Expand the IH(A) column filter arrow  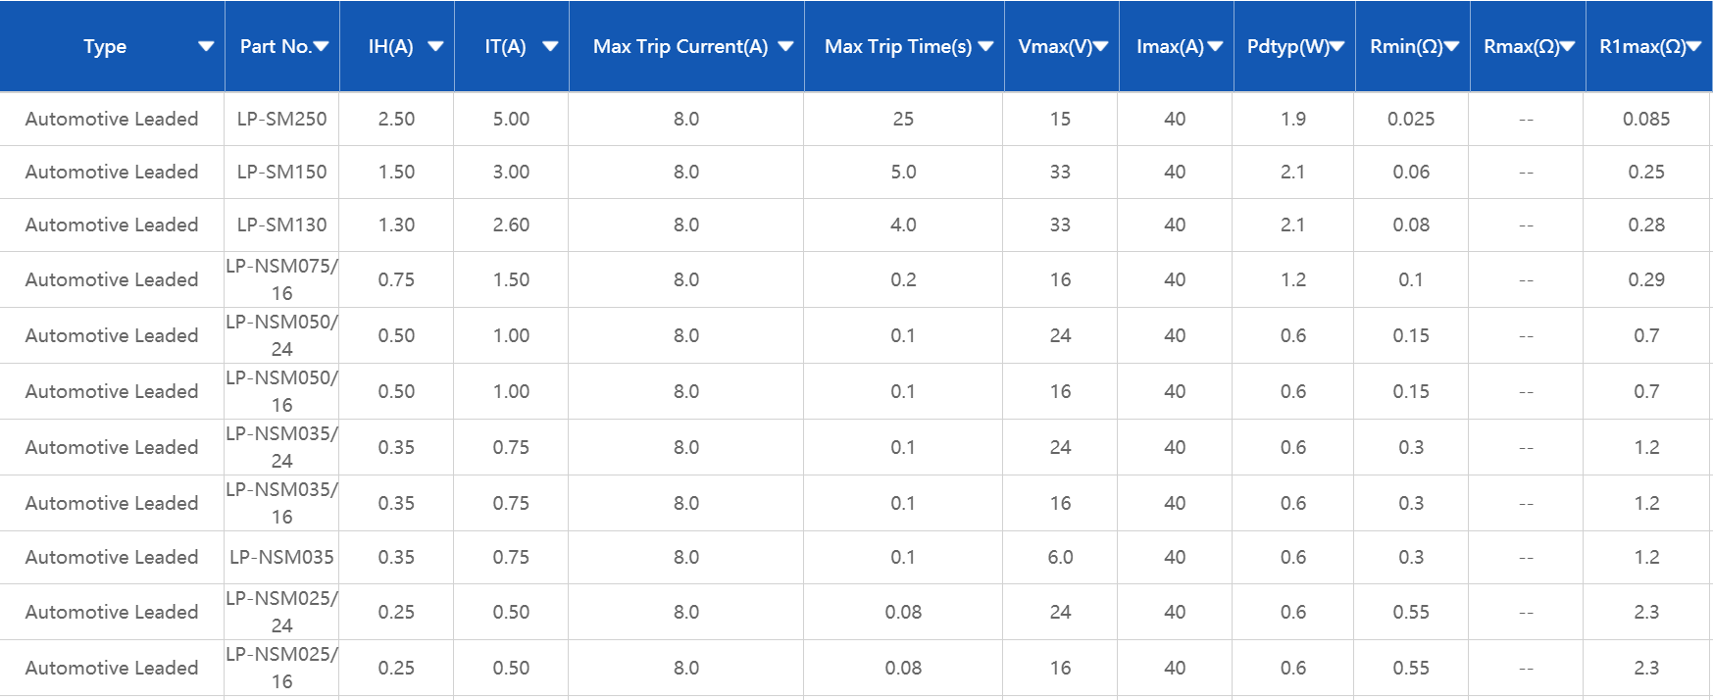point(435,46)
